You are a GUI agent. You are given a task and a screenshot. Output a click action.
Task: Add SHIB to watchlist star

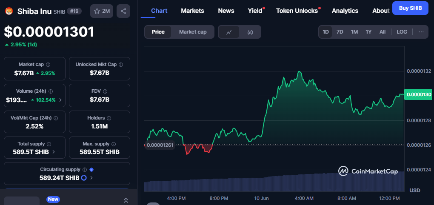click(x=102, y=11)
